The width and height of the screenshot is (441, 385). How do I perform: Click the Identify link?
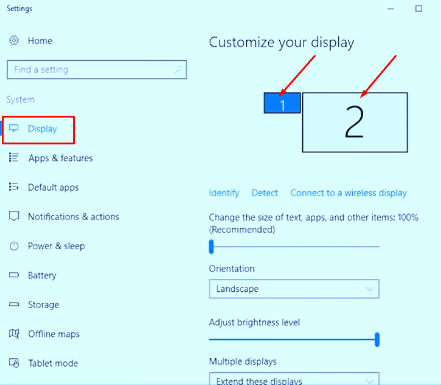[224, 193]
